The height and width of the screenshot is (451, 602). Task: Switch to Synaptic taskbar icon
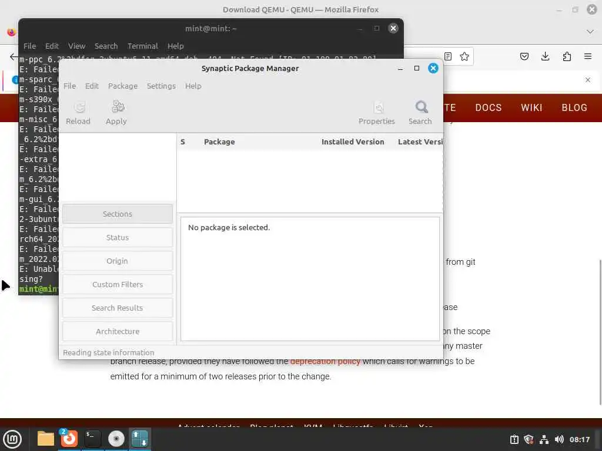pos(139,439)
